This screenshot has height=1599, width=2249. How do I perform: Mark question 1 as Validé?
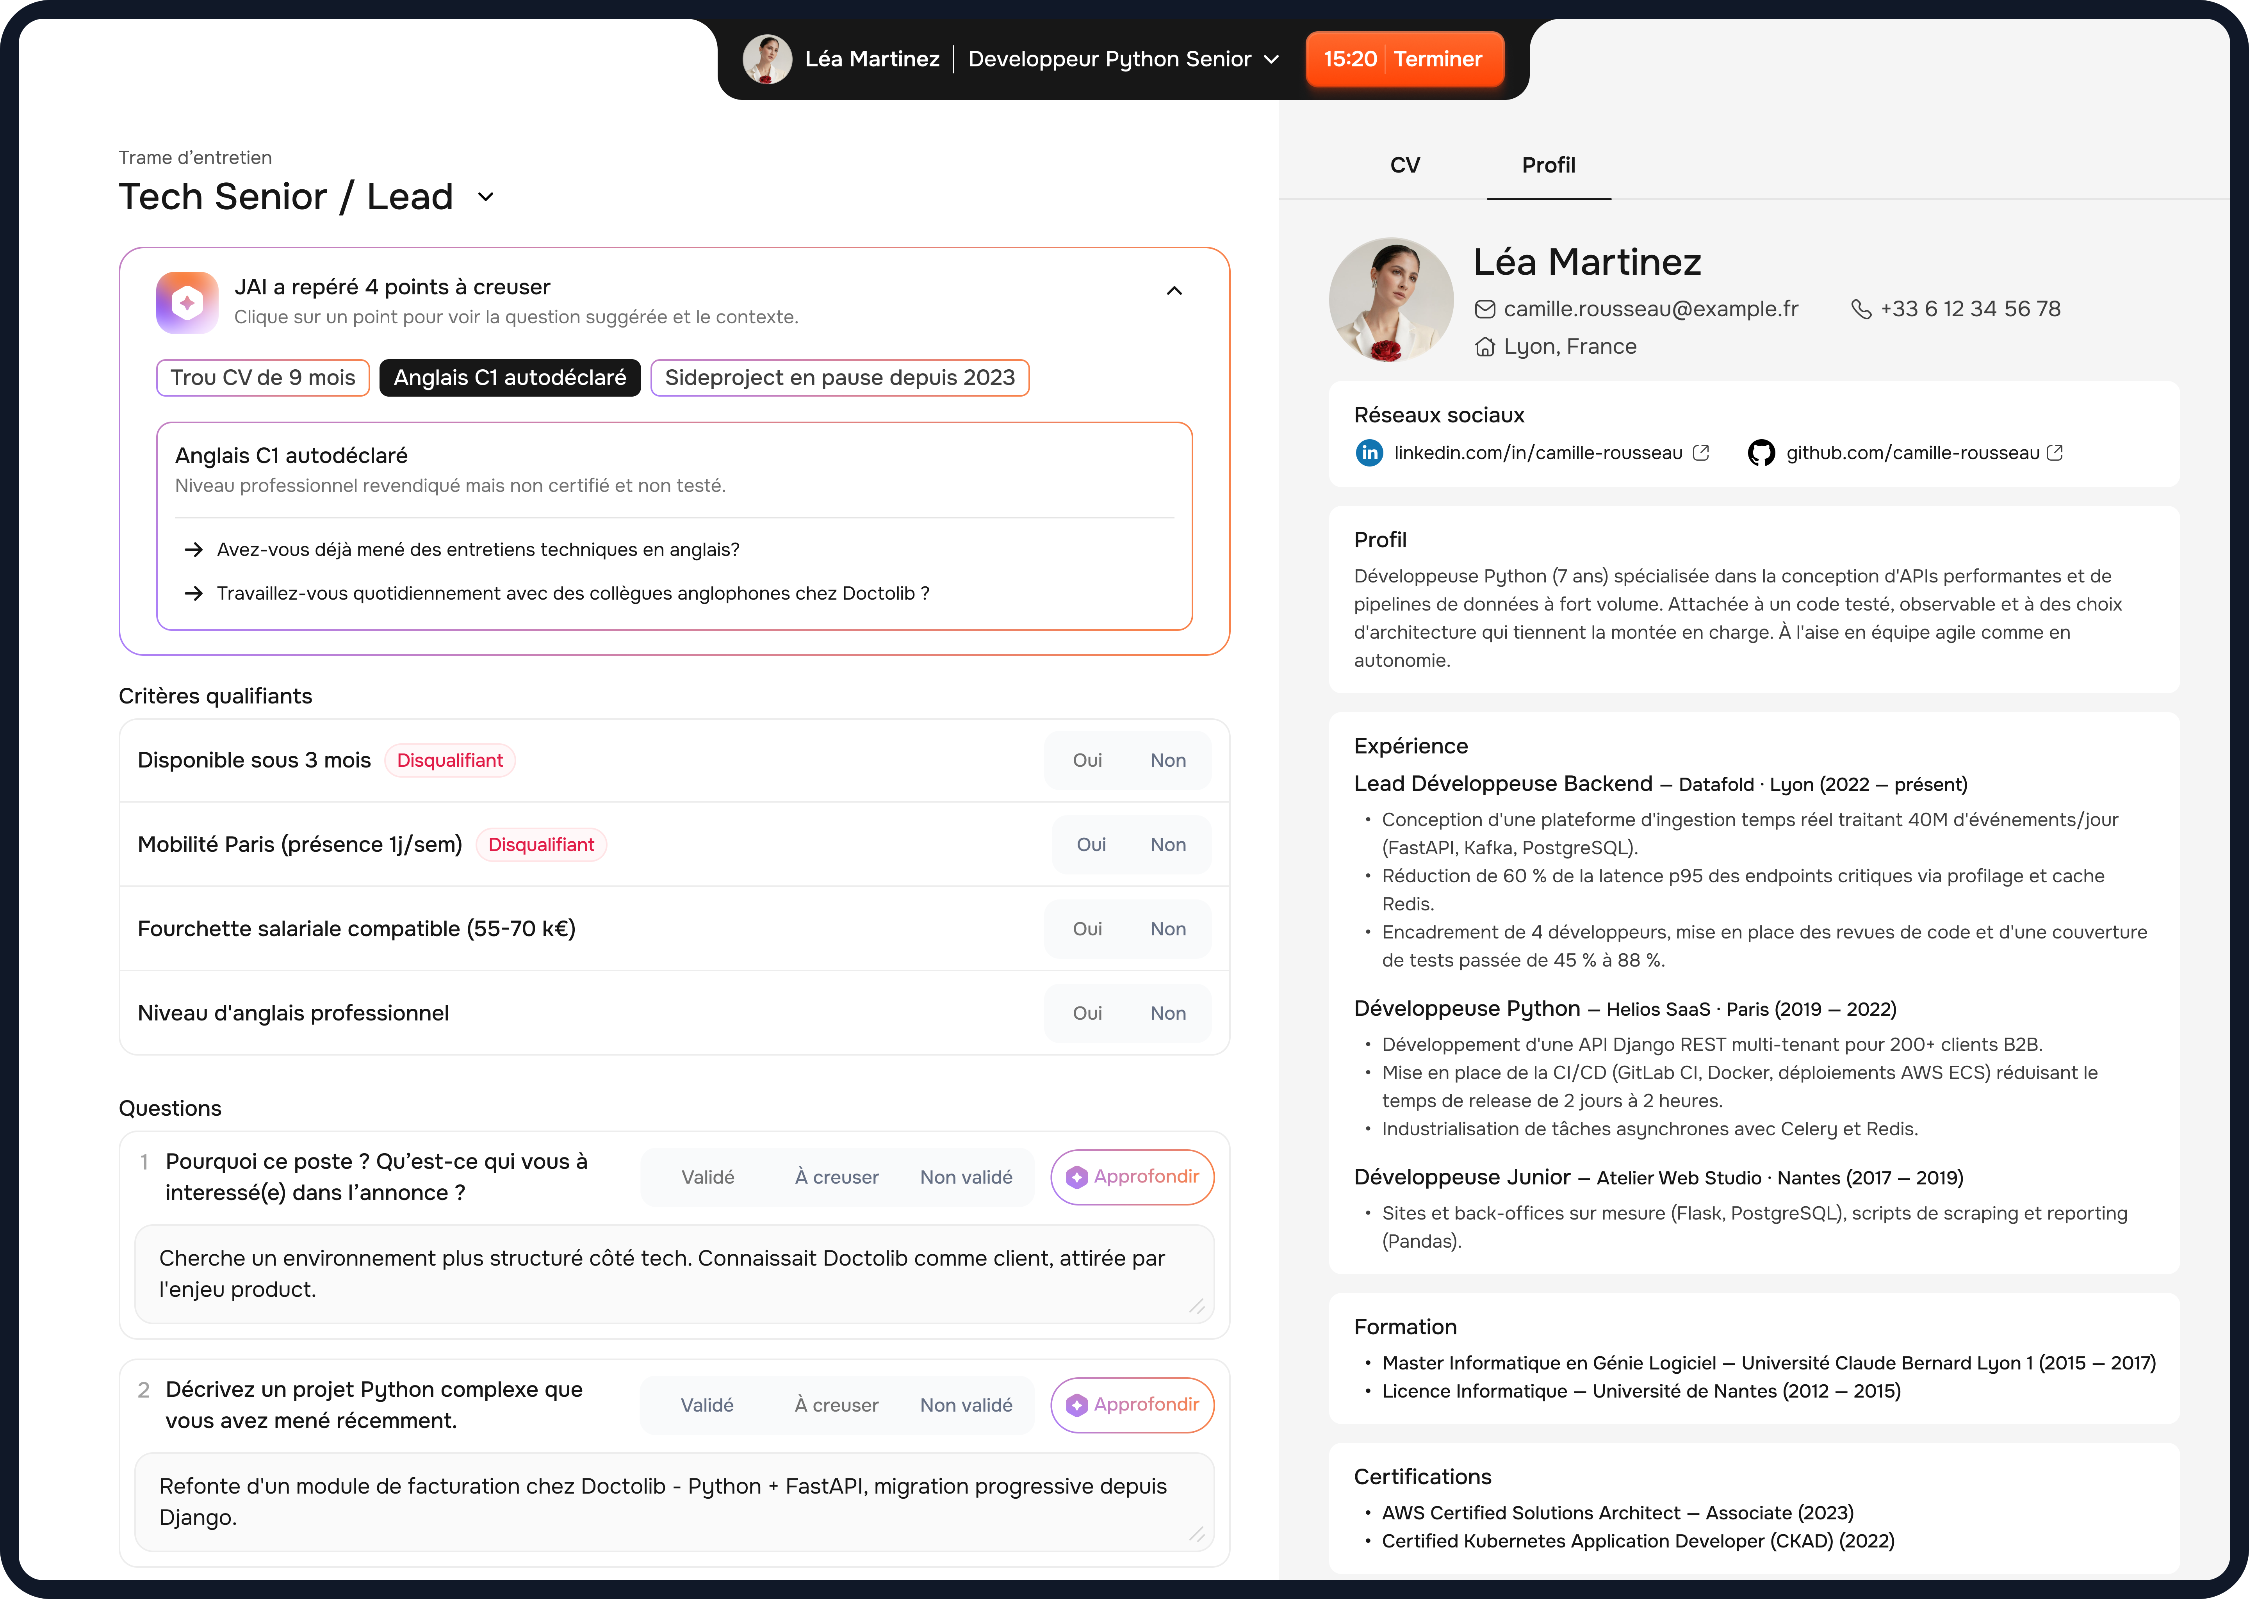click(708, 1178)
